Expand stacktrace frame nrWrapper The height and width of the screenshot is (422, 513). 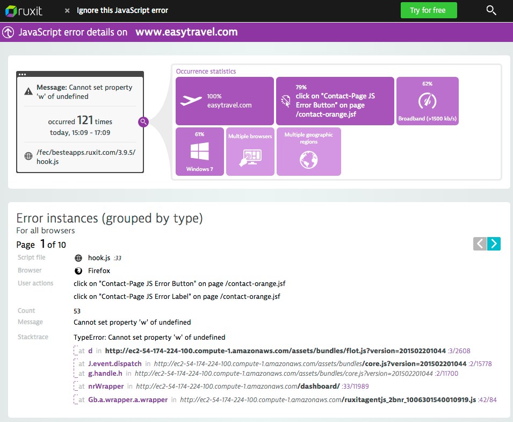[76, 387]
